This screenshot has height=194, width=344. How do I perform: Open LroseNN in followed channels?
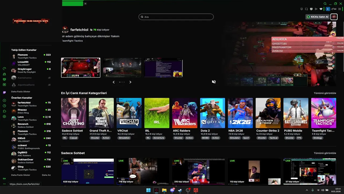(31, 63)
